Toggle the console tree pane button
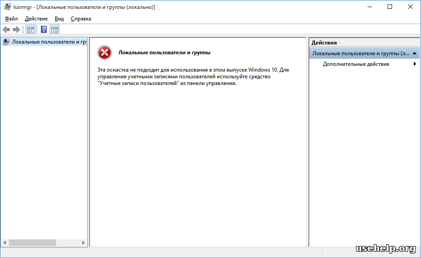Image resolution: width=421 pixels, height=258 pixels. pyautogui.click(x=31, y=30)
